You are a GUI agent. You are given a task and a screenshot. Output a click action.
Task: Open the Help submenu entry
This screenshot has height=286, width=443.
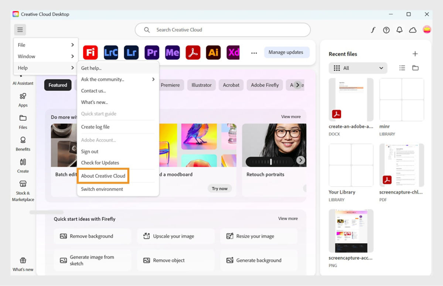(46, 68)
